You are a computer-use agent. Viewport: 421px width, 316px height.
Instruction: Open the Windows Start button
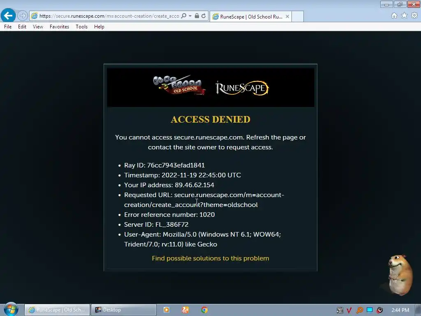(11, 309)
